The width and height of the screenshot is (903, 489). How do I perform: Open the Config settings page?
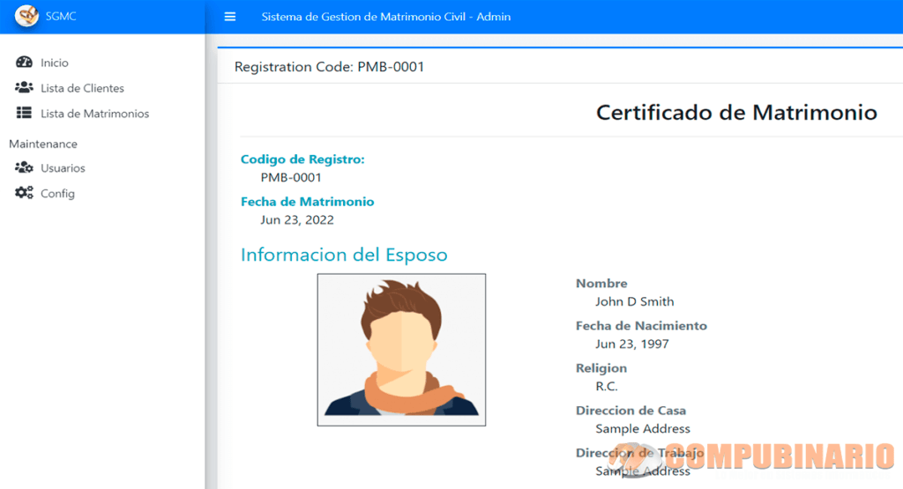[x=102, y=193]
